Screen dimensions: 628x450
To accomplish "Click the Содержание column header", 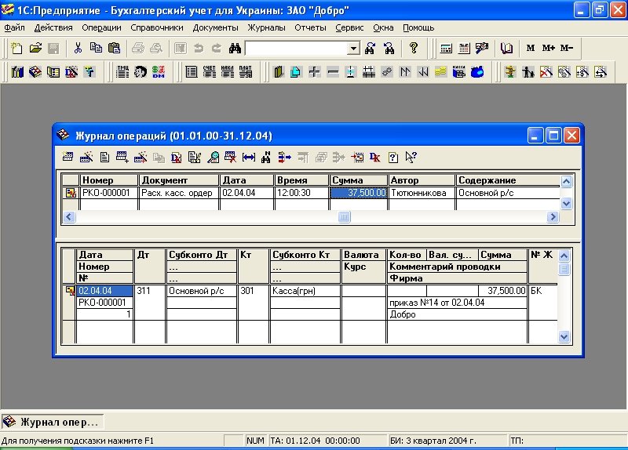I will 508,180.
